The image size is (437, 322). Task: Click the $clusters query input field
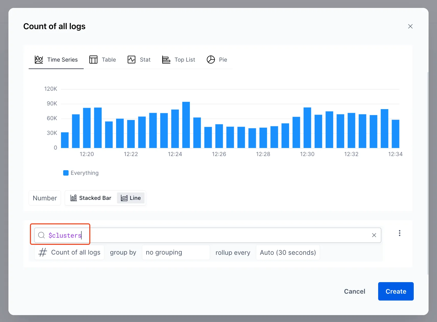click(x=205, y=235)
